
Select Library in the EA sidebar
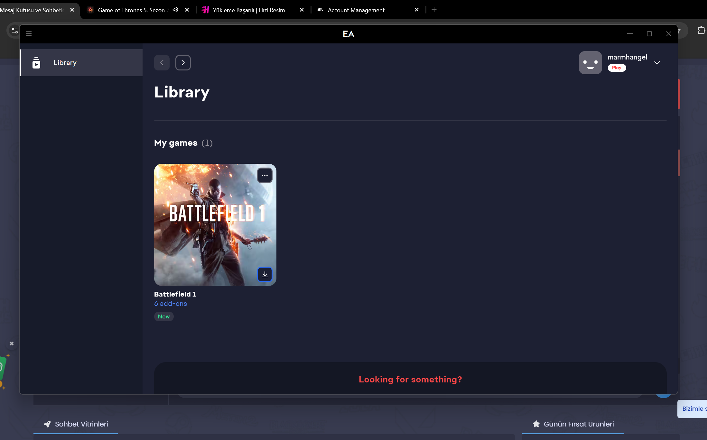81,63
